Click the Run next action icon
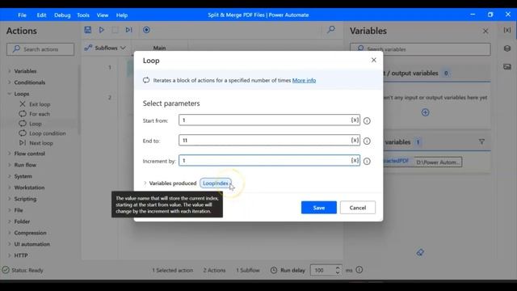Viewport: 517px width, 291px height. click(x=128, y=30)
